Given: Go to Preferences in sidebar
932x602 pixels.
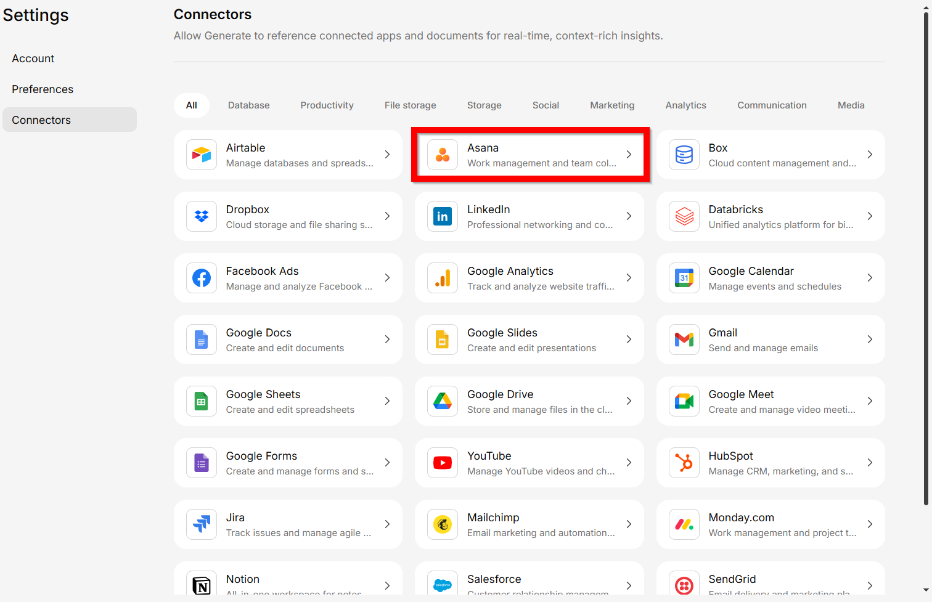Looking at the screenshot, I should [x=43, y=89].
